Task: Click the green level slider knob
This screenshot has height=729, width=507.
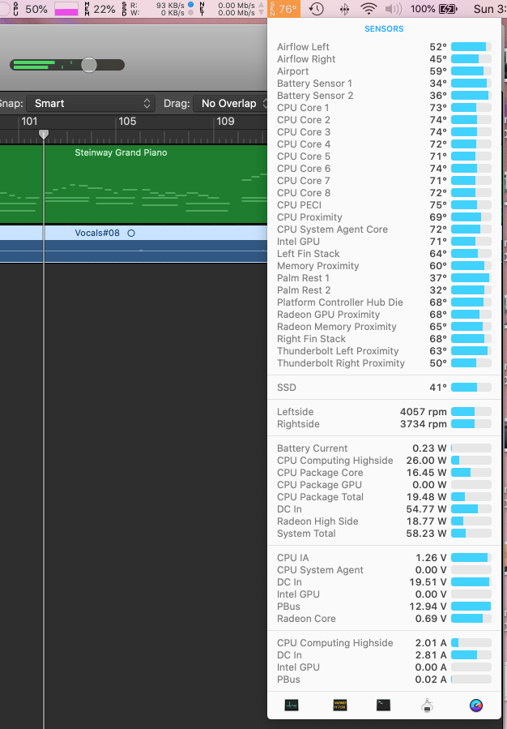Action: pyautogui.click(x=88, y=63)
